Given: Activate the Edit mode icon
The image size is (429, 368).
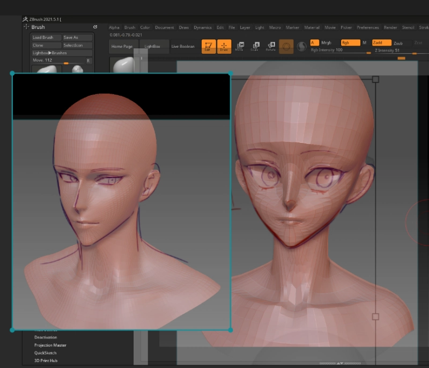Looking at the screenshot, I should pos(209,47).
